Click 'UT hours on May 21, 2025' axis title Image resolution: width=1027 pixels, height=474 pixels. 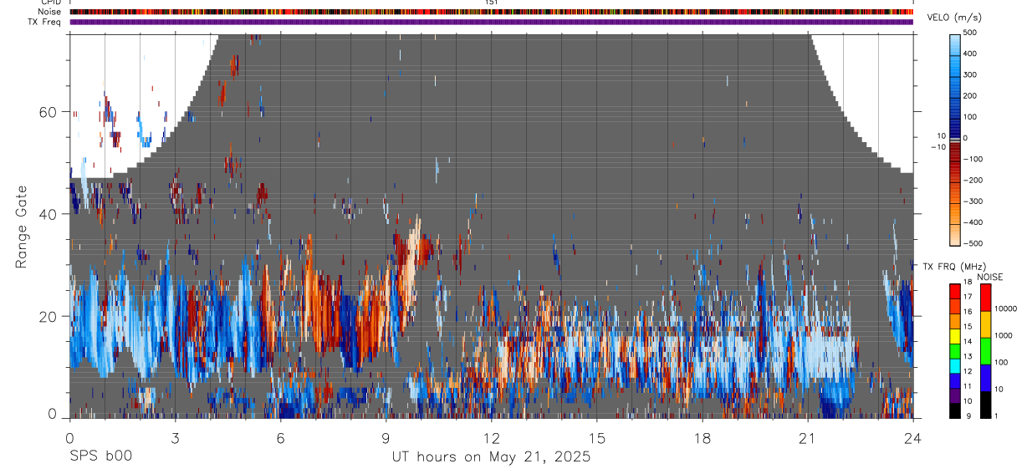[x=491, y=457]
